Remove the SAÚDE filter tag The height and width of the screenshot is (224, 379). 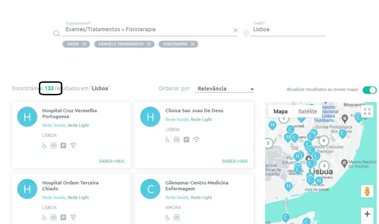tap(84, 44)
